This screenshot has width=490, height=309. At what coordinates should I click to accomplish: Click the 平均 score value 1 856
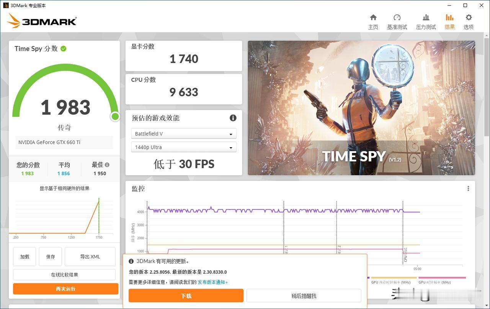[x=64, y=173]
